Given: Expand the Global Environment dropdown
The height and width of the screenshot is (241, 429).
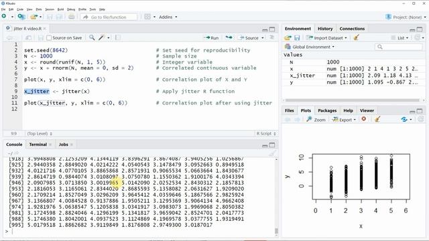Looking at the screenshot, I should point(310,47).
